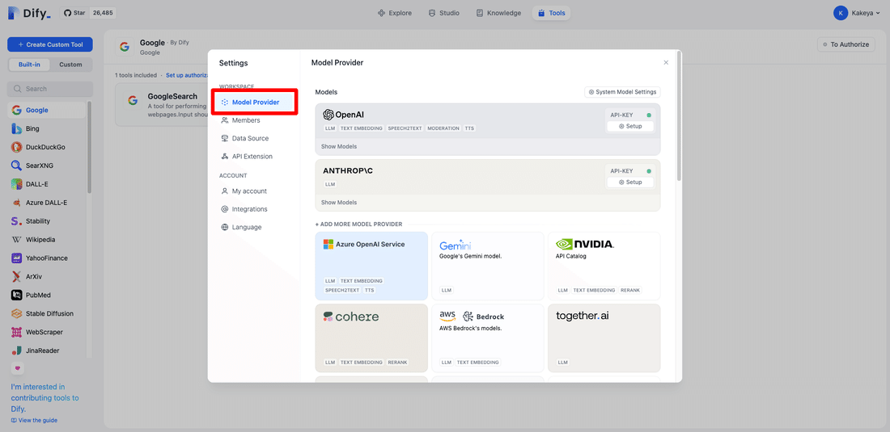The image size is (890, 432).
Task: Select the WebScraper tool icon
Action: [16, 333]
